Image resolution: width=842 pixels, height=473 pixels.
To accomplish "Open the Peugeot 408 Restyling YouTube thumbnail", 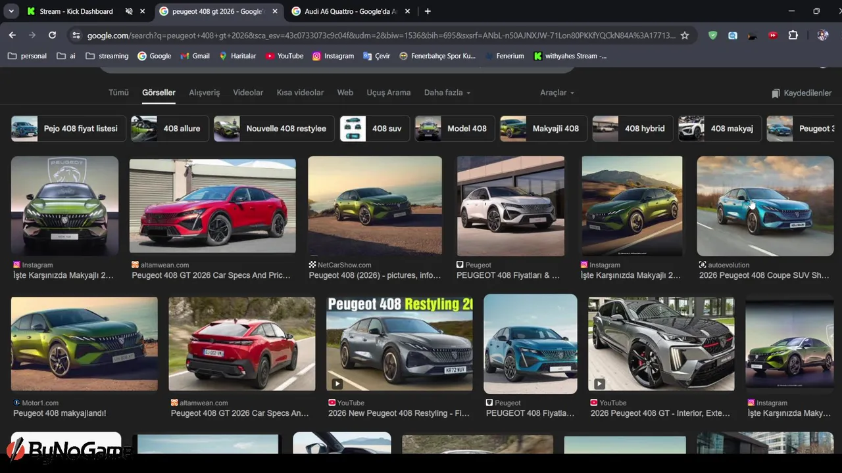I will [x=399, y=344].
